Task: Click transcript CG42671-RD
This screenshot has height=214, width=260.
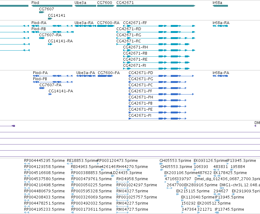Action: tap(129, 29)
